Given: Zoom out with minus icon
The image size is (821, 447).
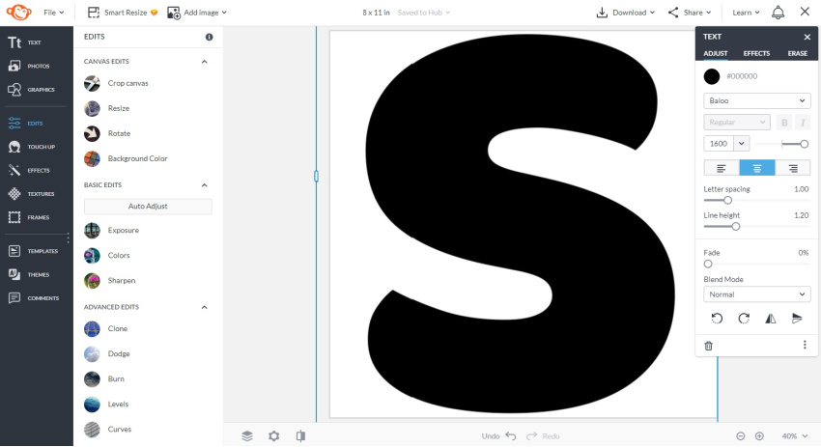Looking at the screenshot, I should pos(741,436).
